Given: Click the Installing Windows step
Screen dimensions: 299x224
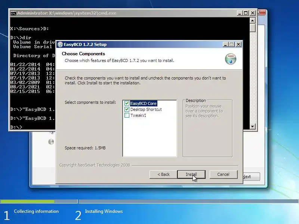Looking at the screenshot, I should coord(104,211).
